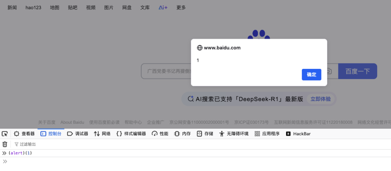Viewport: 391px width, 171px height.
Task: Switch to the 控制台 console tab
Action: 51,134
